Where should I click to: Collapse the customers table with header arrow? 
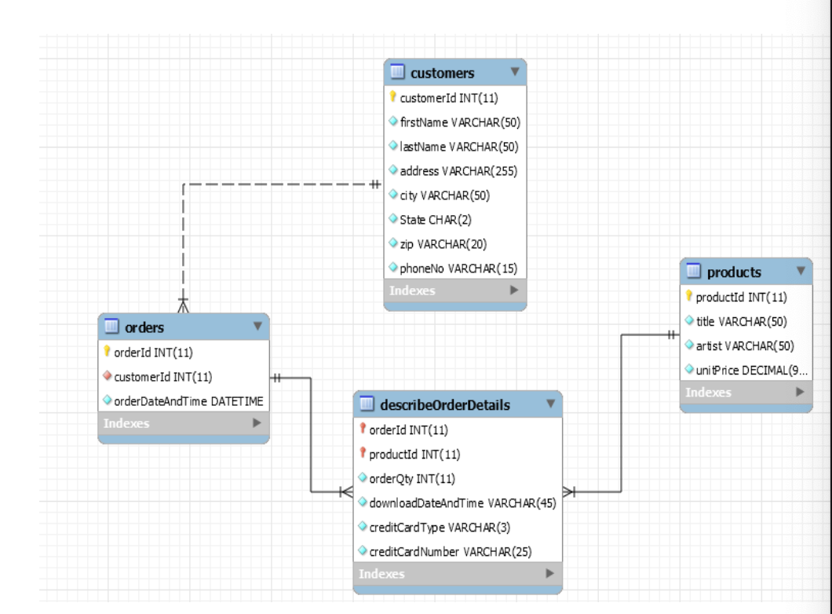coord(515,71)
